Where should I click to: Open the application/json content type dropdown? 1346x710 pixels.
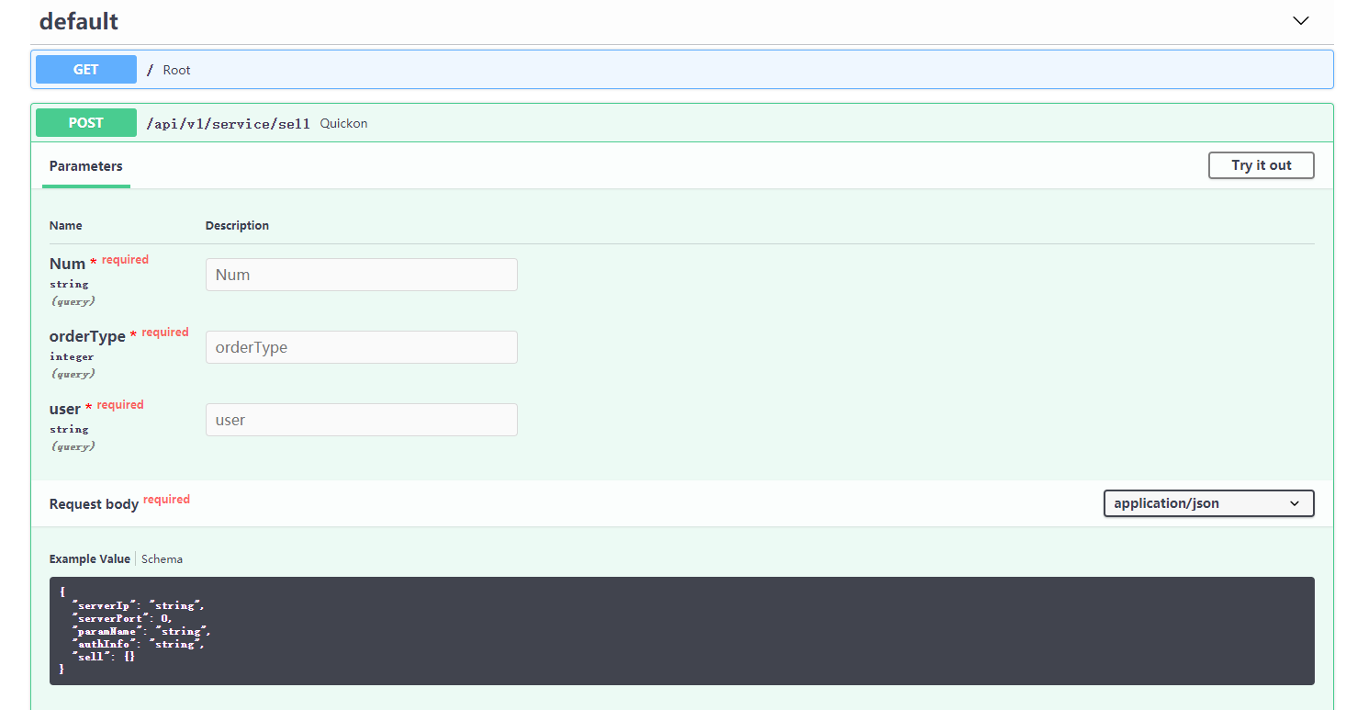pyautogui.click(x=1208, y=503)
